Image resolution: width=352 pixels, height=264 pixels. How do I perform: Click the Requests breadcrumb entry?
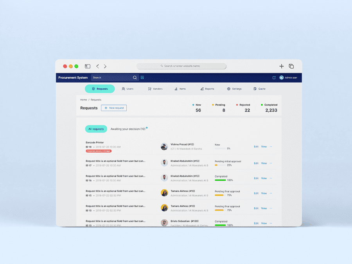click(96, 100)
